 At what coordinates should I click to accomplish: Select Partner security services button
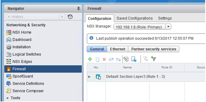coord(154,49)
